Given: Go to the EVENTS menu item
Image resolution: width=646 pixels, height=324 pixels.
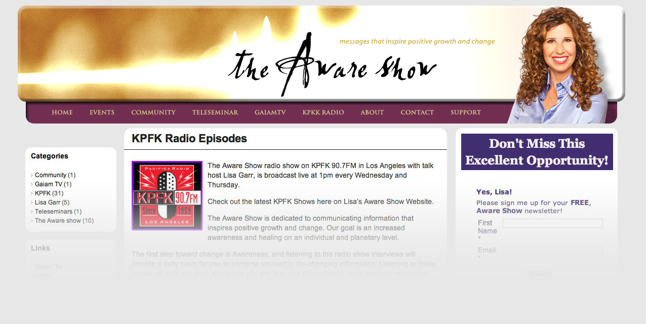Looking at the screenshot, I should (x=102, y=112).
